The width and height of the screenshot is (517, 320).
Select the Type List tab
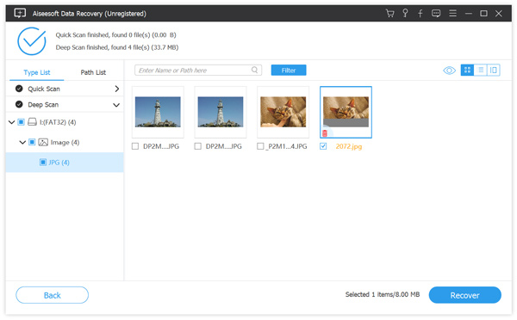click(36, 72)
